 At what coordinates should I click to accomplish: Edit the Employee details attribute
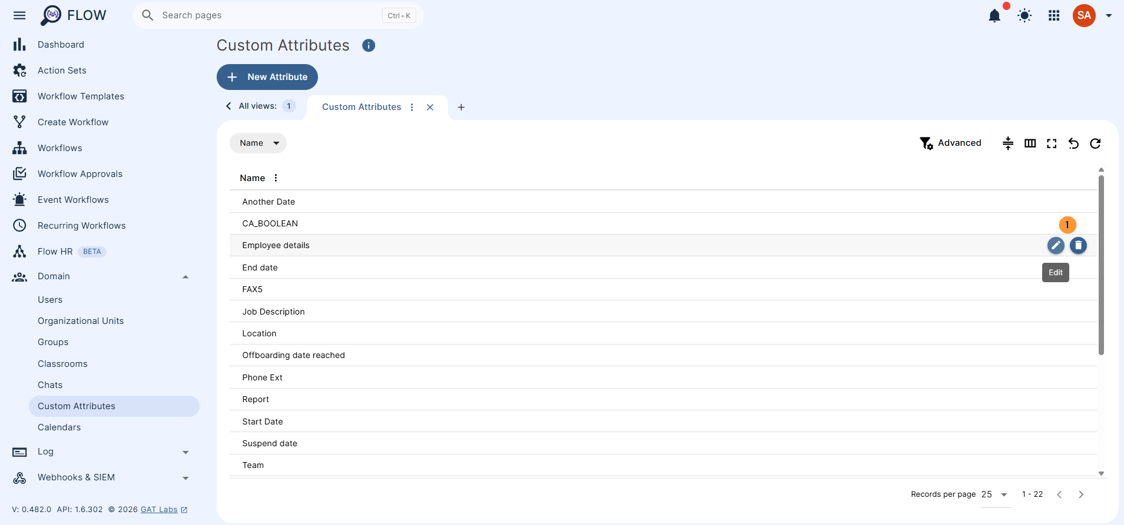(1056, 245)
